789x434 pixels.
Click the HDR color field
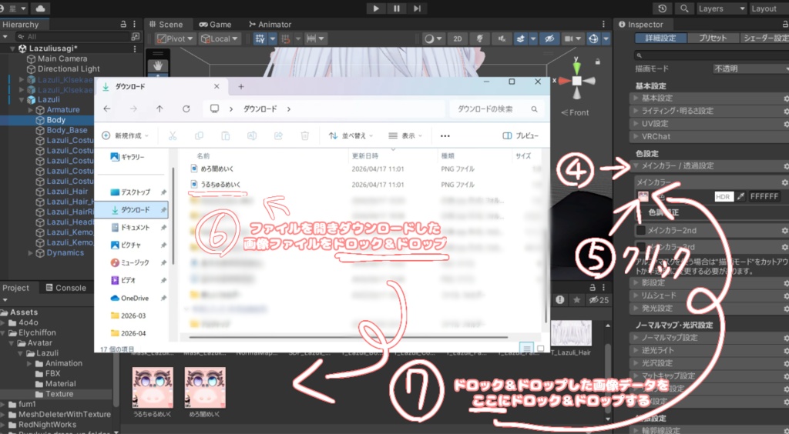[723, 196]
